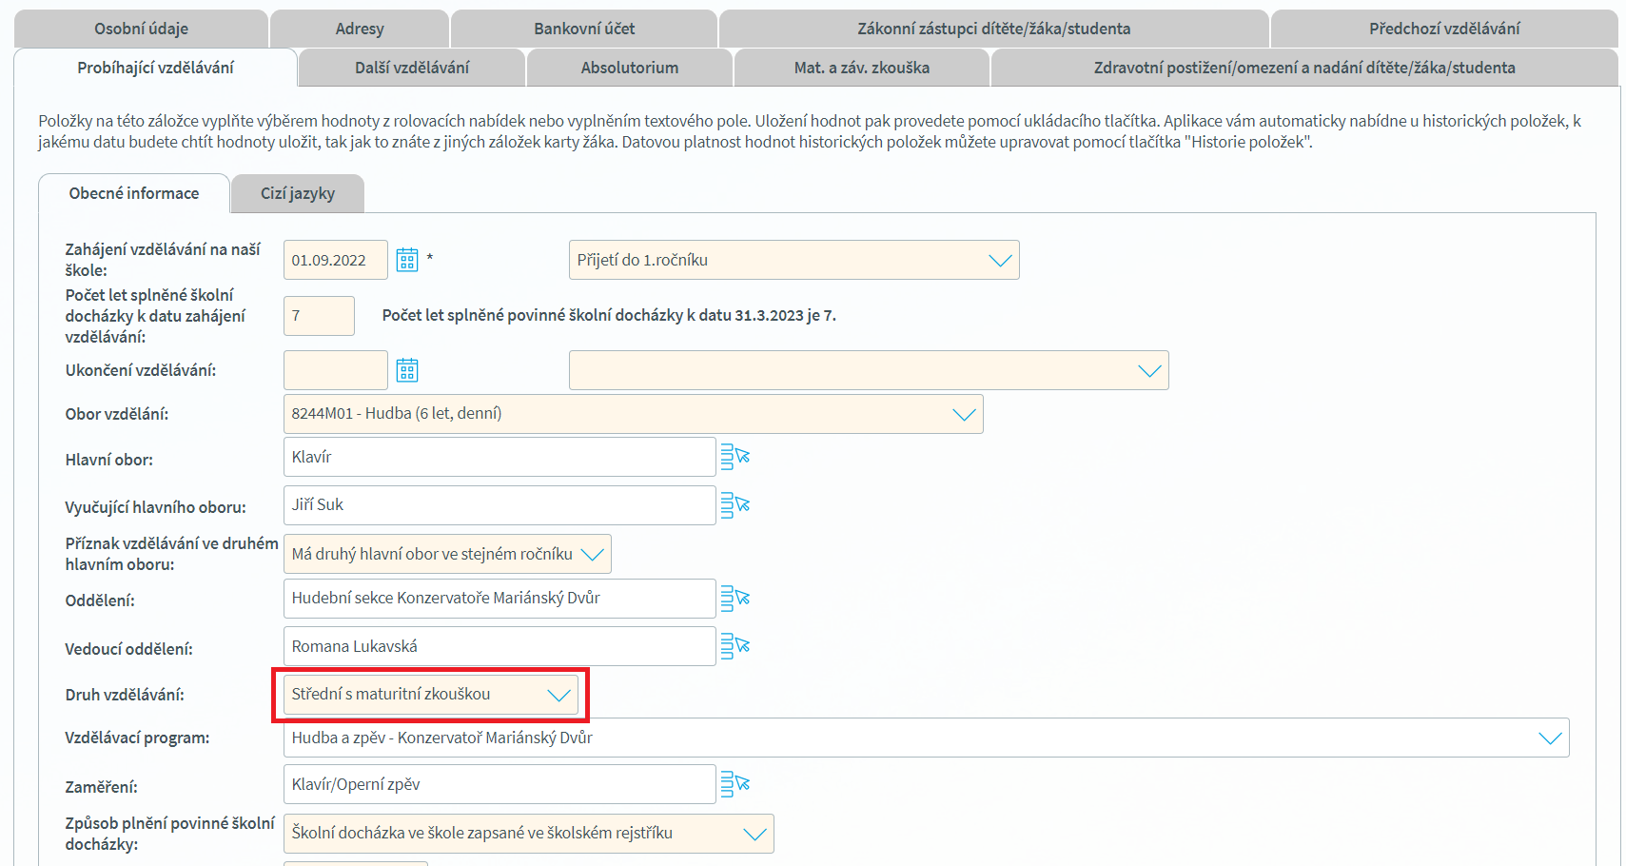1626x866 pixels.
Task: Switch to the Osobní údaje tab
Action: point(141,29)
